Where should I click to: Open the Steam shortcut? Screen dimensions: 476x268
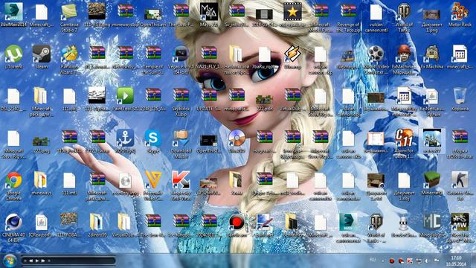[42, 57]
